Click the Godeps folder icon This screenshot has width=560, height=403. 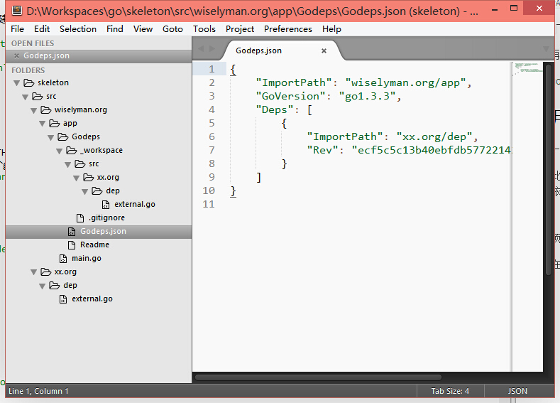point(63,137)
